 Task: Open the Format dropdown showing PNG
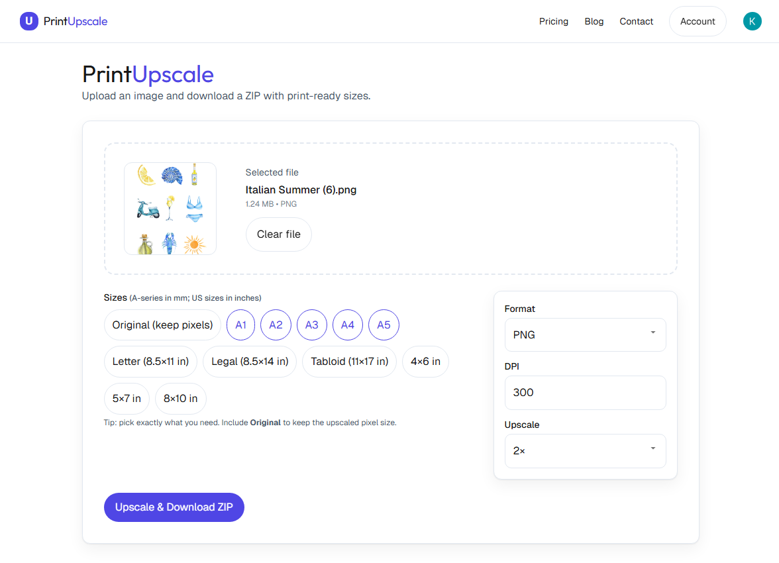[x=586, y=335]
